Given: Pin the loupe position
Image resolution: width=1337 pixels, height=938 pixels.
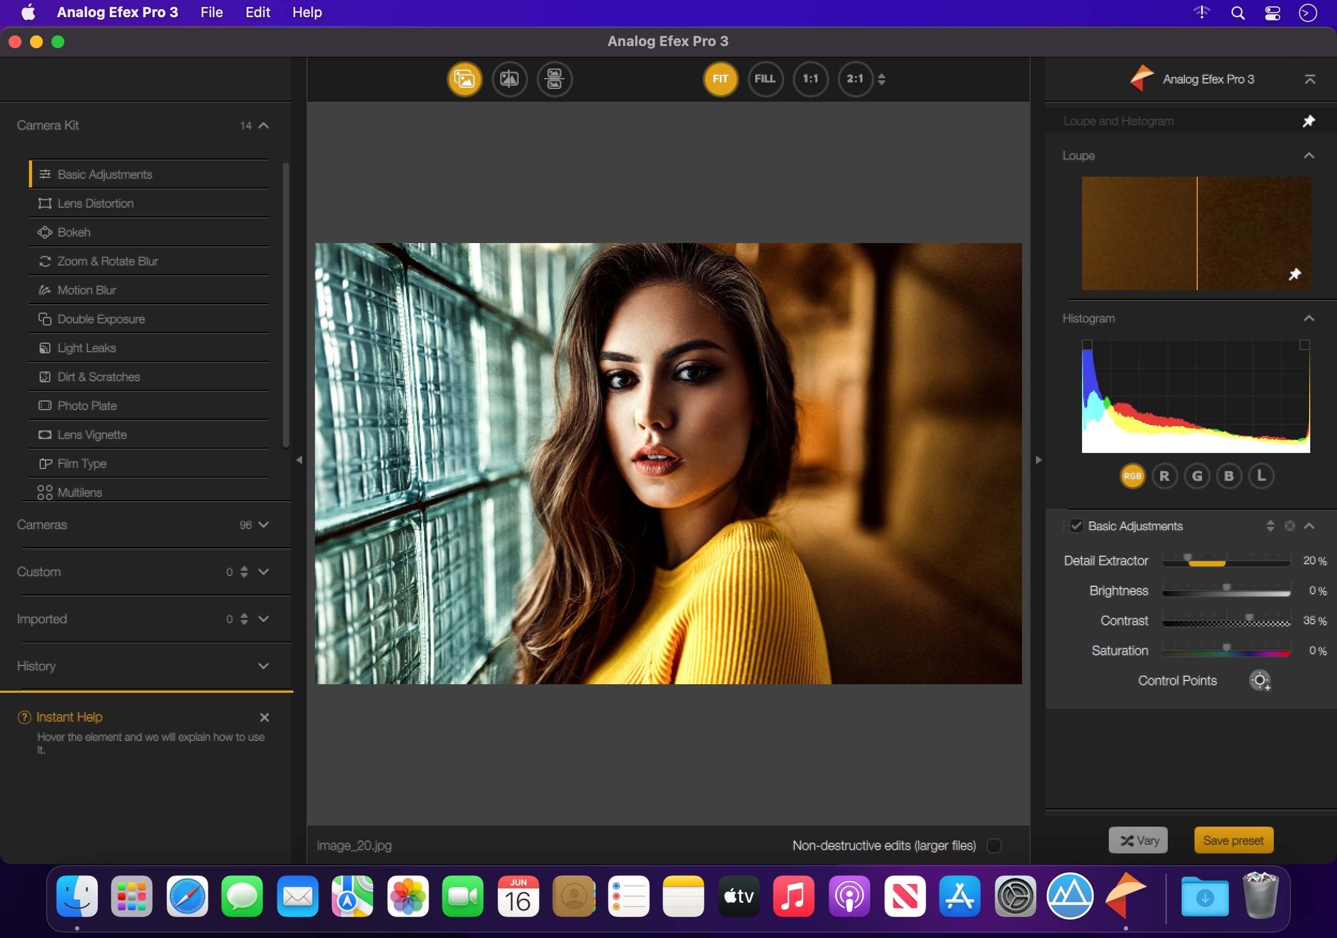Looking at the screenshot, I should (1294, 274).
